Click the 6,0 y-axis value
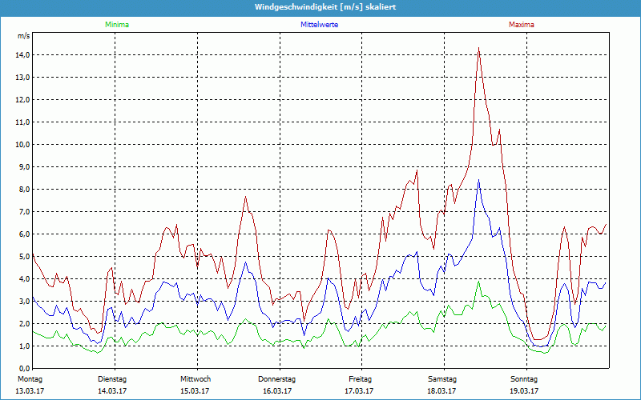The width and height of the screenshot is (641, 400). 25,234
